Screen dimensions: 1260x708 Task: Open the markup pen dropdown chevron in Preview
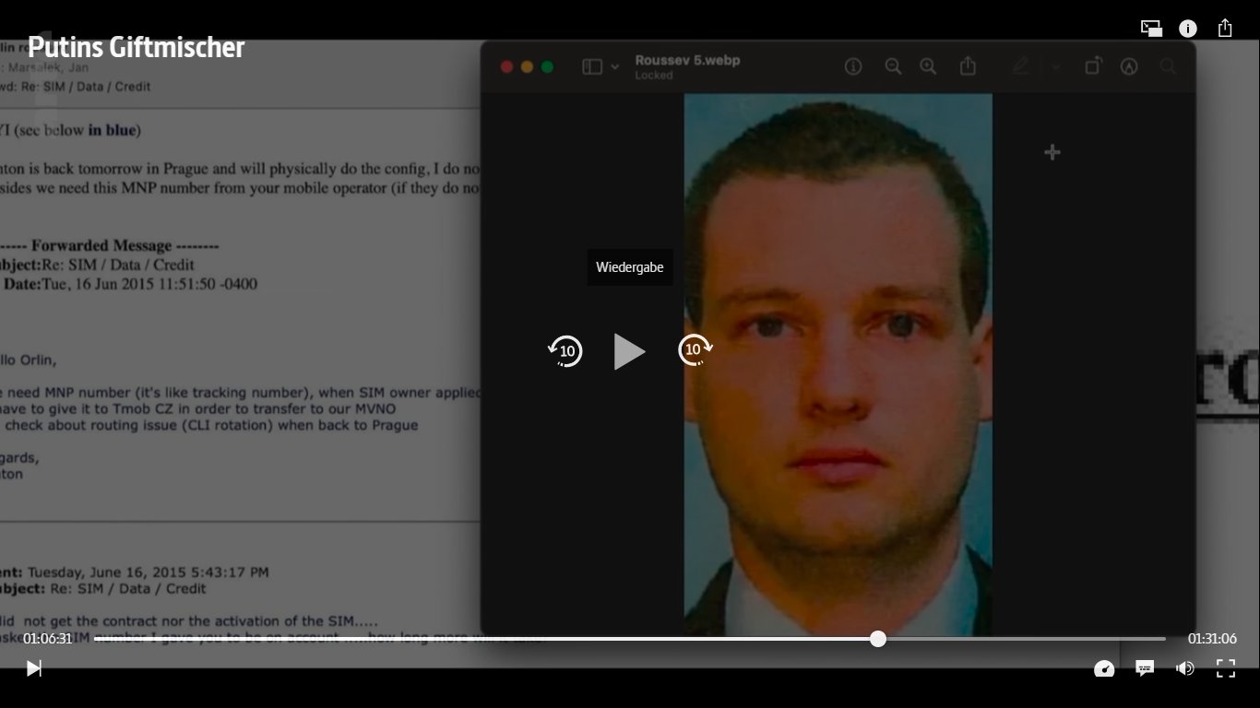pyautogui.click(x=1056, y=67)
